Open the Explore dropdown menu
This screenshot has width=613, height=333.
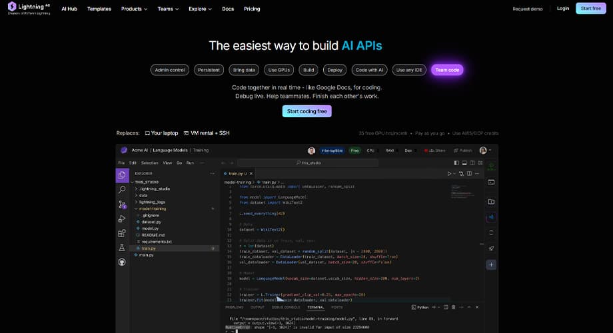pyautogui.click(x=200, y=9)
